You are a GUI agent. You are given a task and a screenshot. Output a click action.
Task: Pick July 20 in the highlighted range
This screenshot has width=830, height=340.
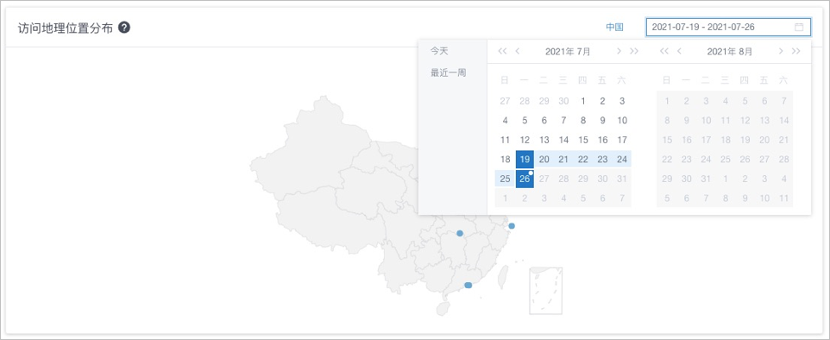pyautogui.click(x=544, y=160)
